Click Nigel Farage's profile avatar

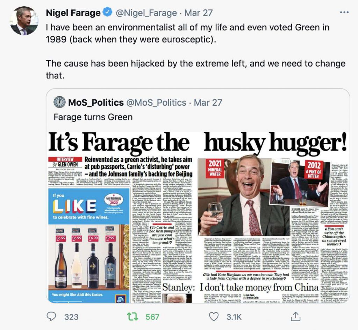(24, 21)
